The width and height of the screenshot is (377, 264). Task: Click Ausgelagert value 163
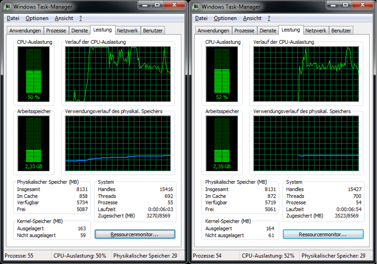pyautogui.click(x=82, y=228)
